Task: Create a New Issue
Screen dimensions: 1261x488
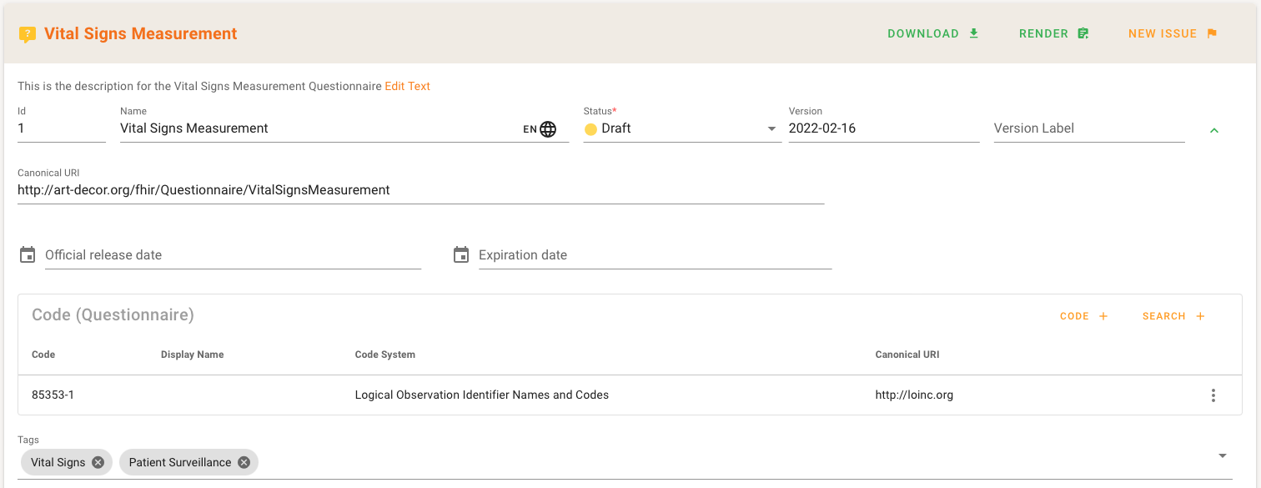Action: [x=1173, y=34]
